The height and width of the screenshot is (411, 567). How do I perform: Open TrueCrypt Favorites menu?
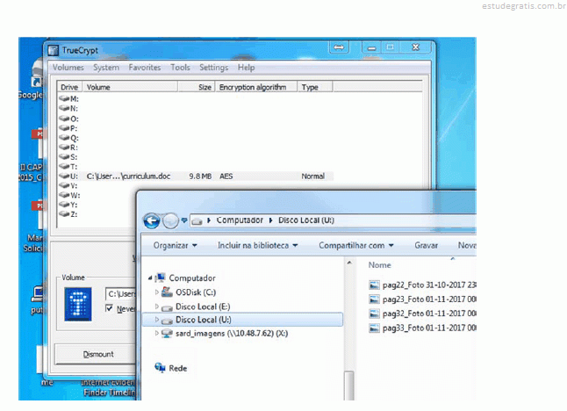[145, 68]
